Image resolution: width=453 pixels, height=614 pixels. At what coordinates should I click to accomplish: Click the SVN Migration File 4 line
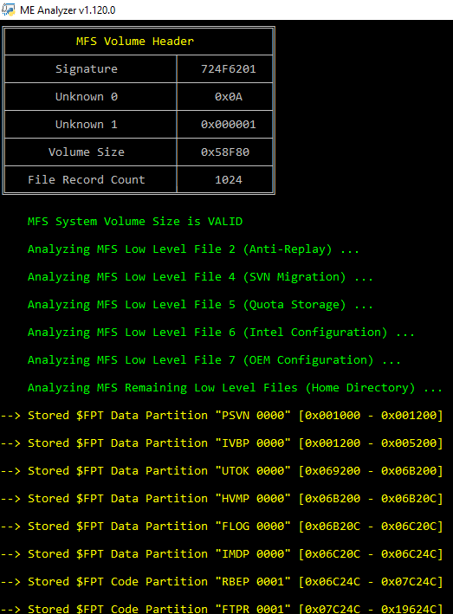200,277
